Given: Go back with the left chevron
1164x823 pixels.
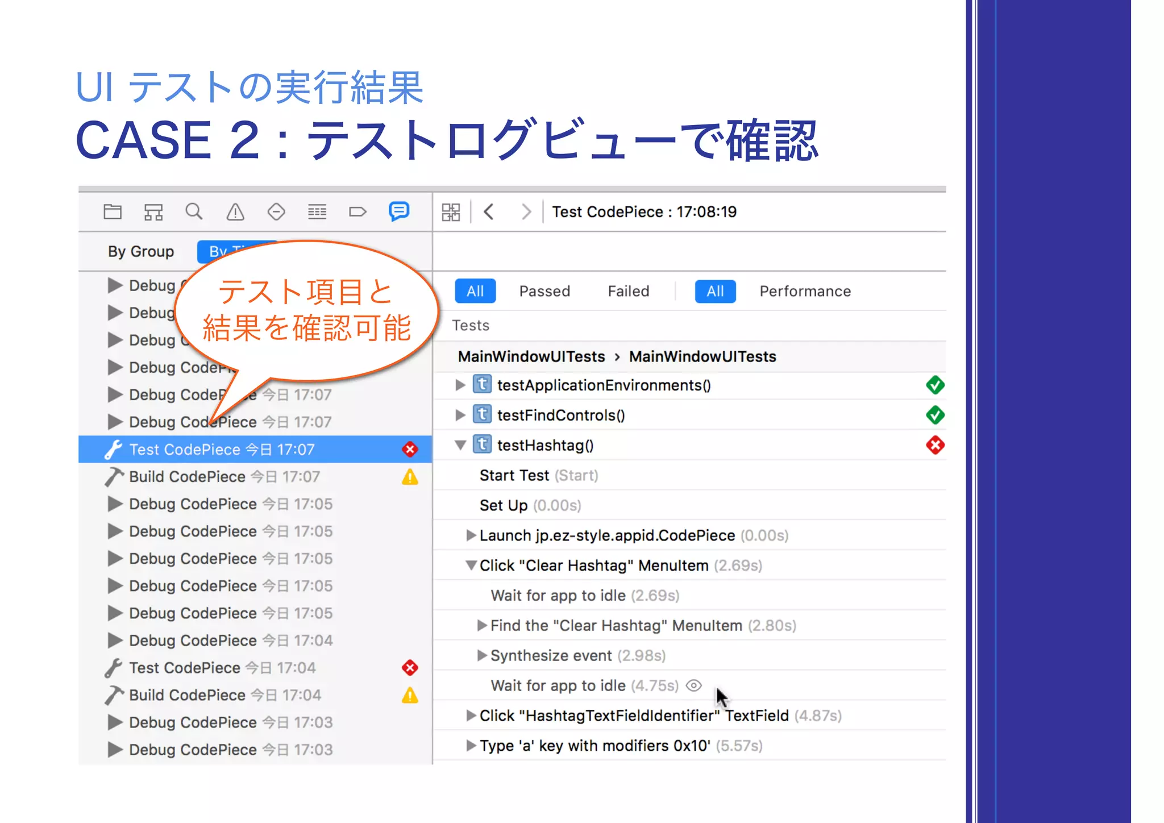Looking at the screenshot, I should click(489, 212).
